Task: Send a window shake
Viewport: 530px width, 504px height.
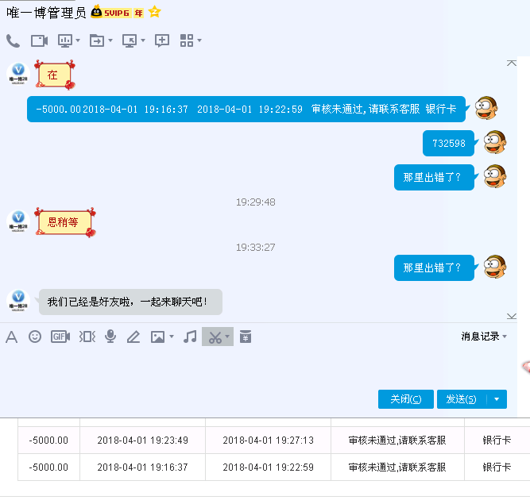Action: pos(87,337)
